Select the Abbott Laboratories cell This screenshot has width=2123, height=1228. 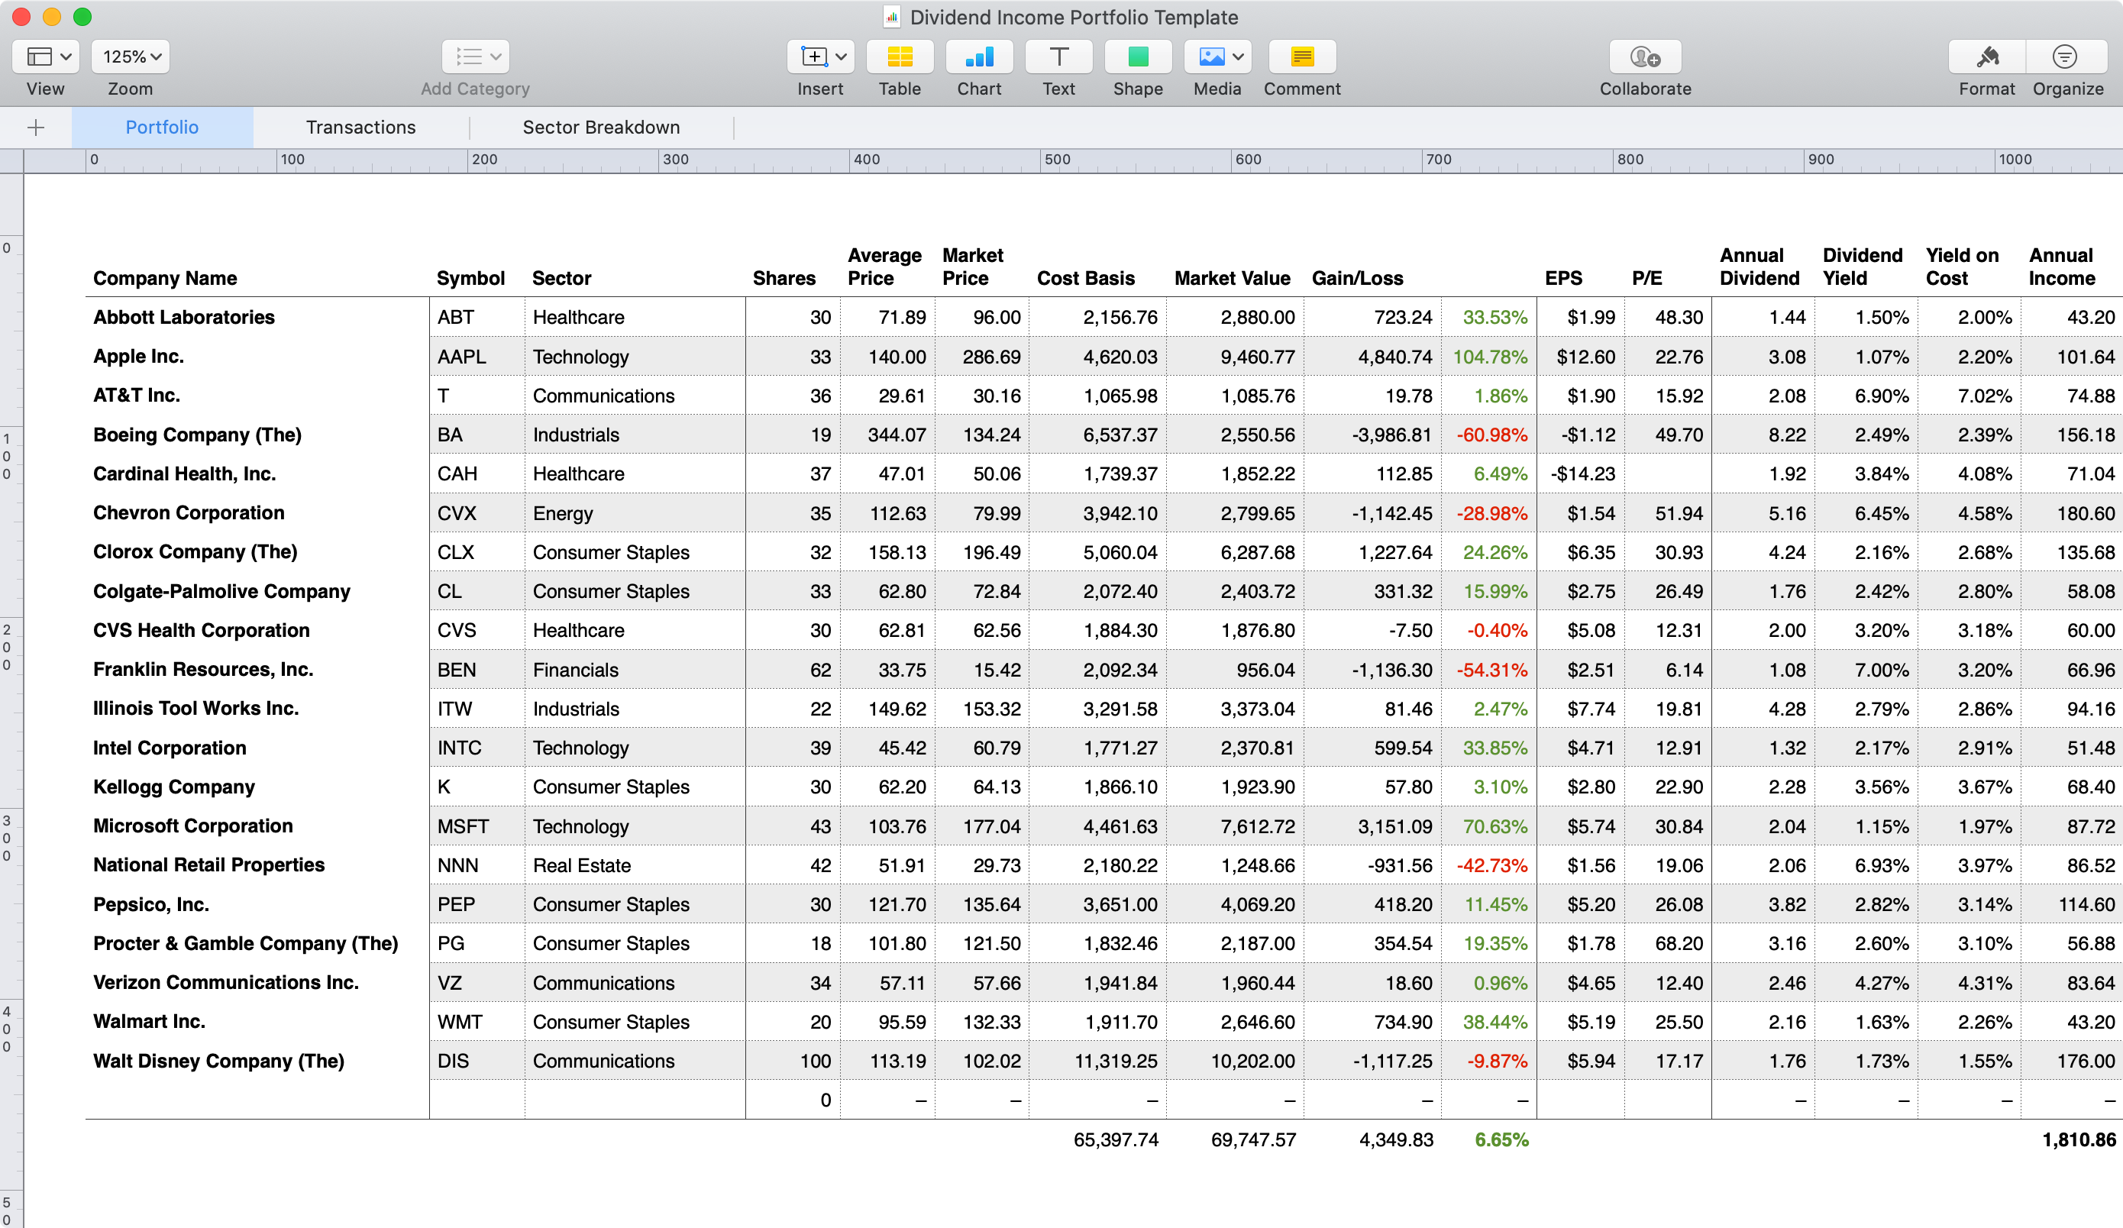click(257, 317)
